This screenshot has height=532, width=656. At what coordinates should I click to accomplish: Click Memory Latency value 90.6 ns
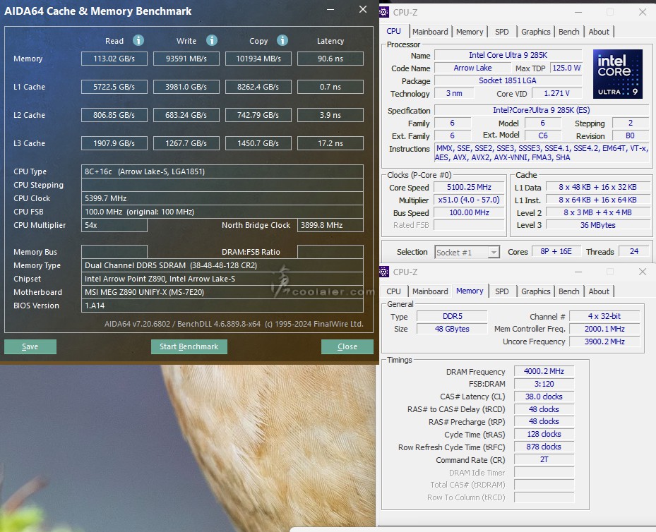tap(330, 59)
